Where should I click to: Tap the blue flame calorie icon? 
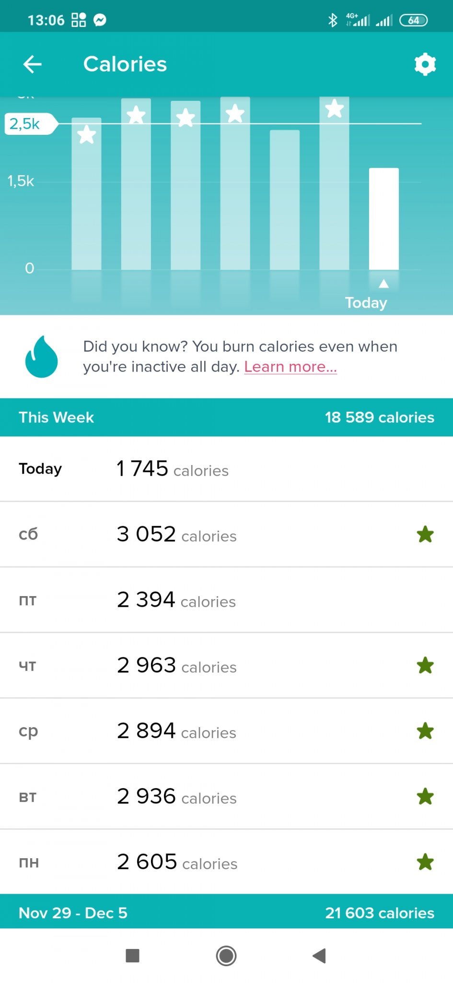click(x=42, y=357)
